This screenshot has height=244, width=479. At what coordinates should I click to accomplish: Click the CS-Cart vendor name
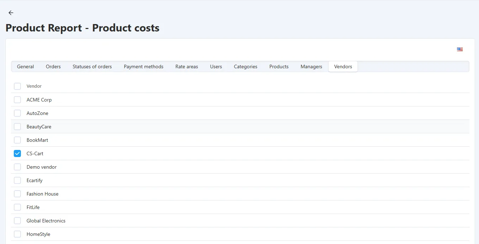(x=35, y=153)
